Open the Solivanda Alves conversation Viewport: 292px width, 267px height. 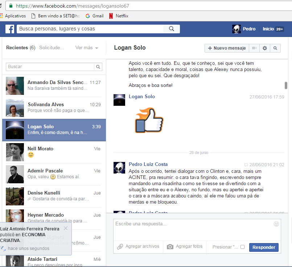pos(54,108)
